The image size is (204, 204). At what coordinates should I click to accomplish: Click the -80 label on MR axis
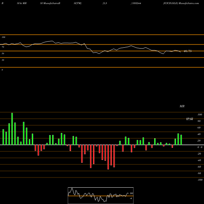(x=199, y=173)
